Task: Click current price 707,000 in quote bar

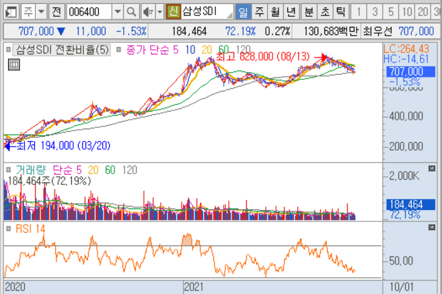Action: (x=36, y=32)
